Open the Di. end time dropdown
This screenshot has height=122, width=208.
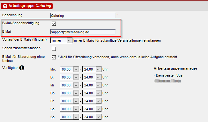click(x=92, y=77)
